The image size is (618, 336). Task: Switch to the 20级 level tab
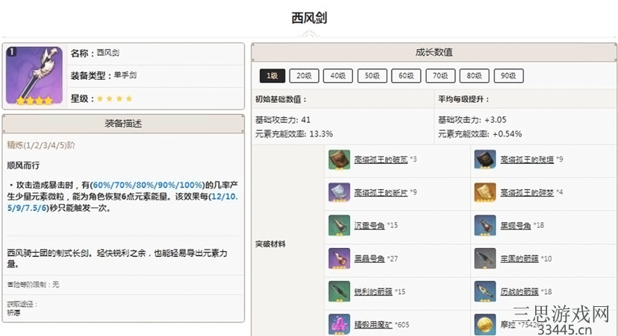[304, 76]
